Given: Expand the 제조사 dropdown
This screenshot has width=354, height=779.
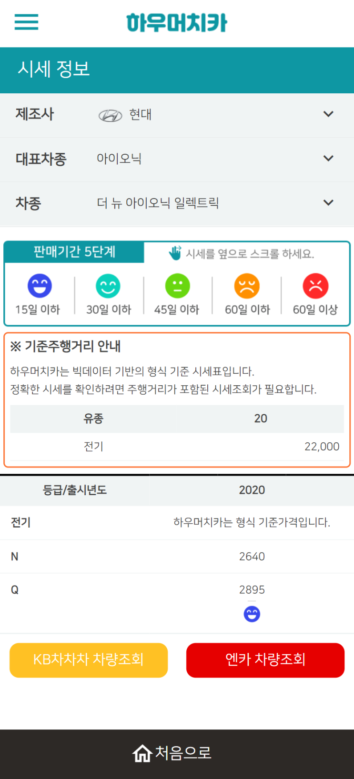Looking at the screenshot, I should pos(328,114).
